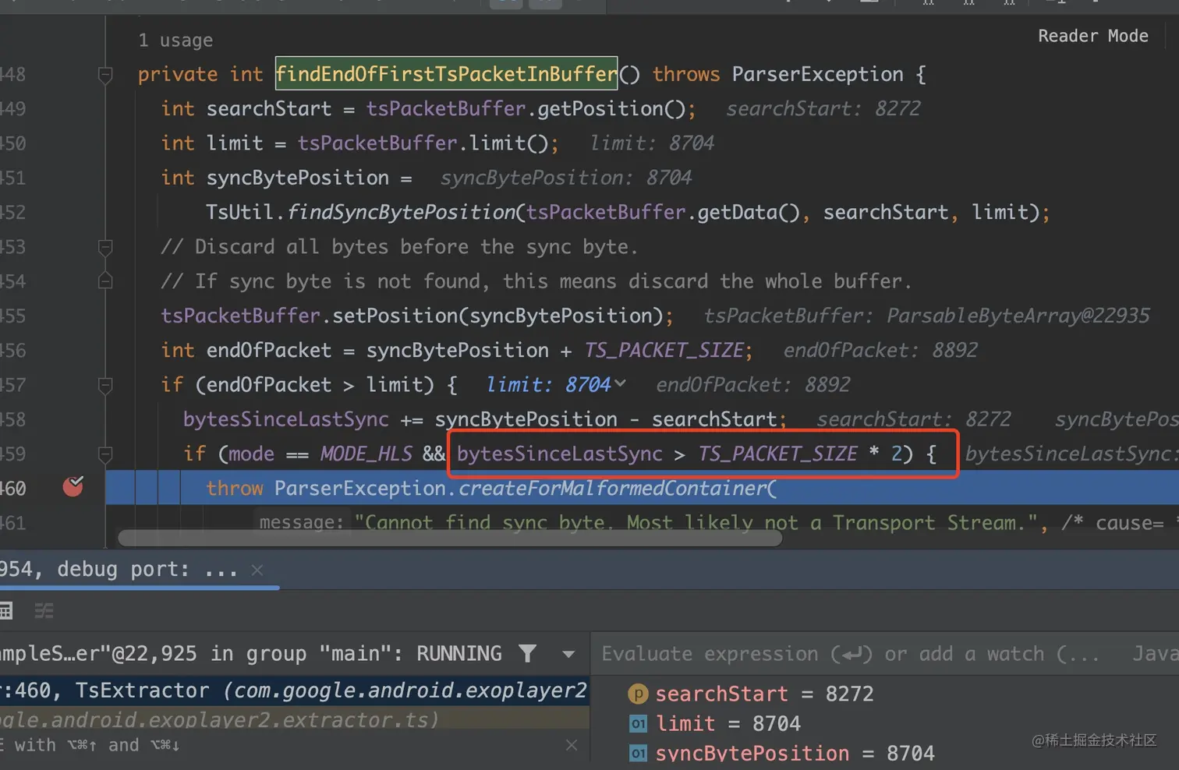The image size is (1179, 770).
Task: Click the 'Cannot find sync byte' string literal
Action: [696, 523]
